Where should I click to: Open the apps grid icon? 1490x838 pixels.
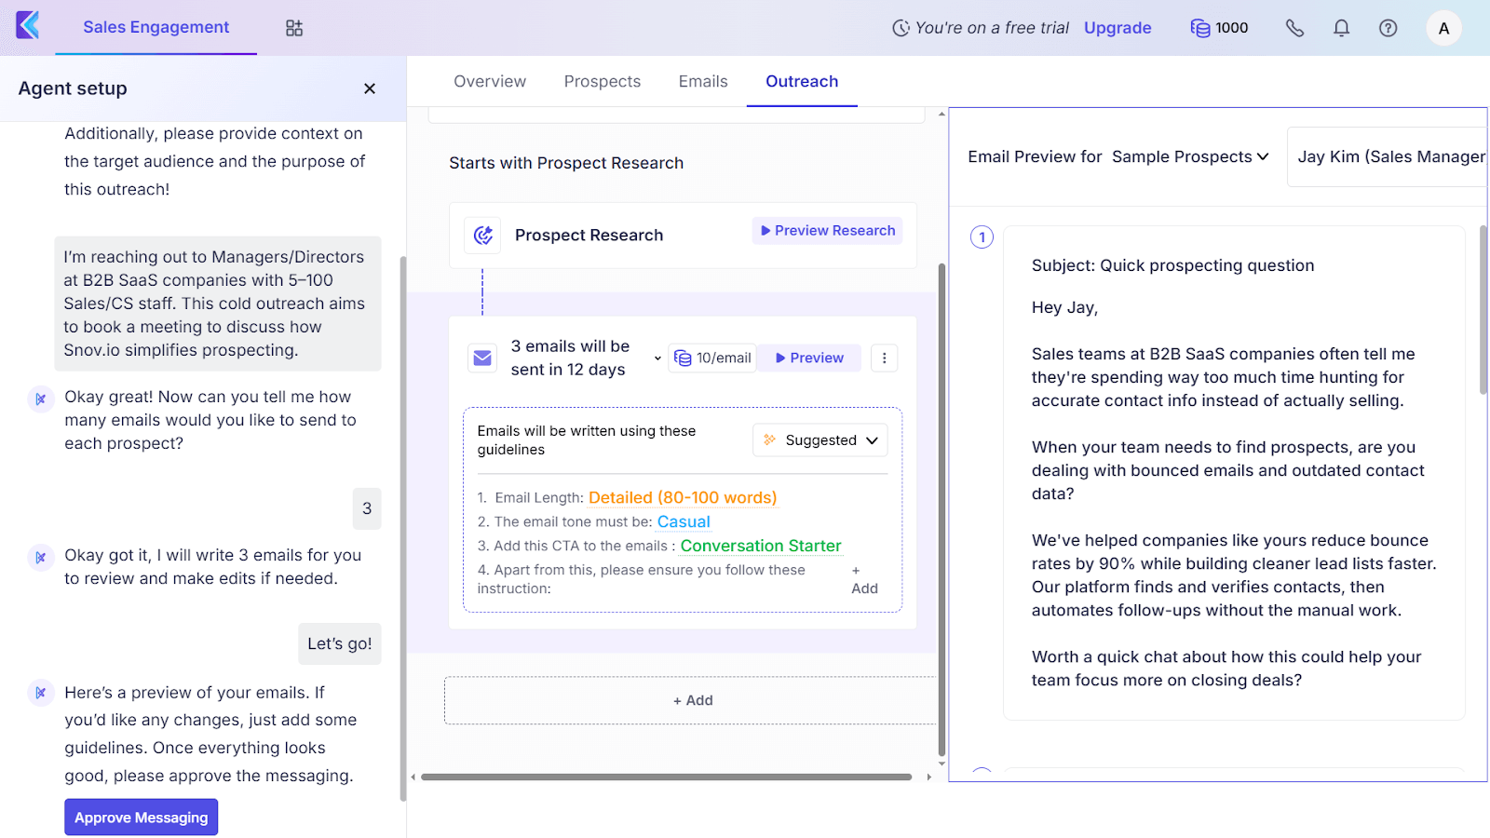pyautogui.click(x=294, y=28)
